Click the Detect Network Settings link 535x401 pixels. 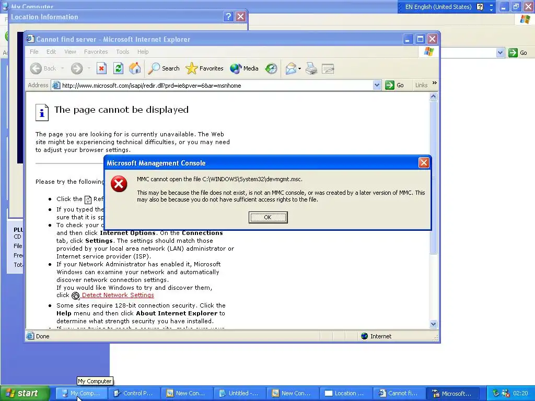pos(118,296)
